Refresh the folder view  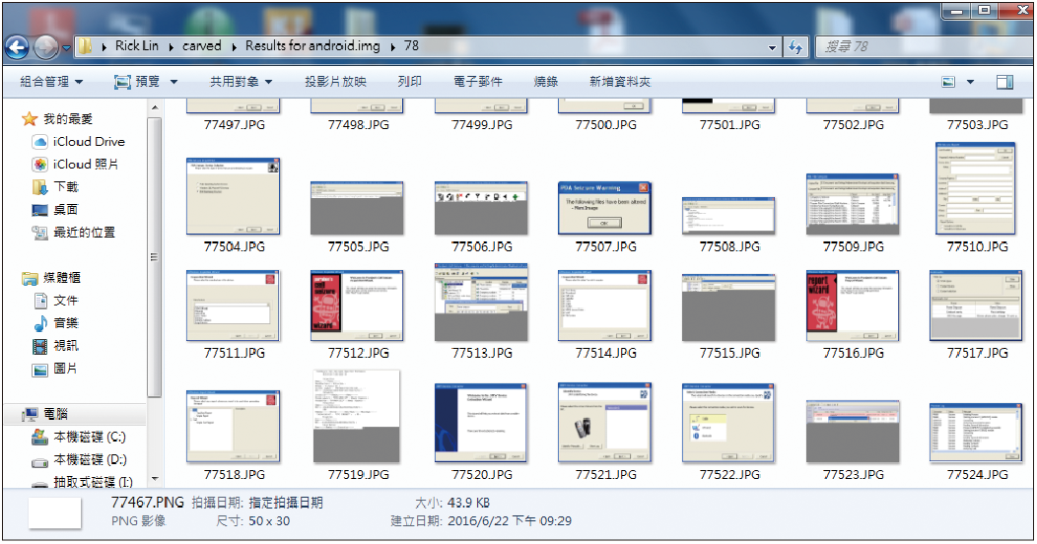click(795, 47)
